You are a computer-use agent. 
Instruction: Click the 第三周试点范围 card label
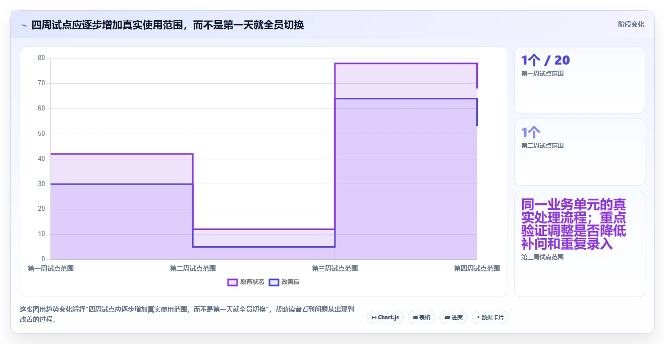pyautogui.click(x=542, y=257)
